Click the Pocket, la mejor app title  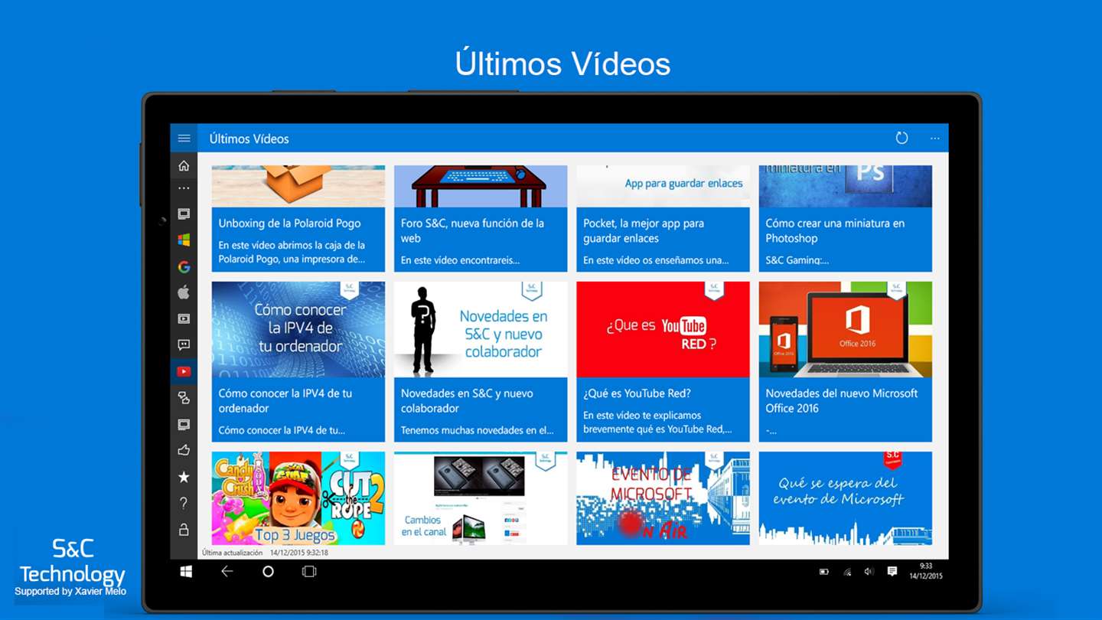pyautogui.click(x=644, y=230)
